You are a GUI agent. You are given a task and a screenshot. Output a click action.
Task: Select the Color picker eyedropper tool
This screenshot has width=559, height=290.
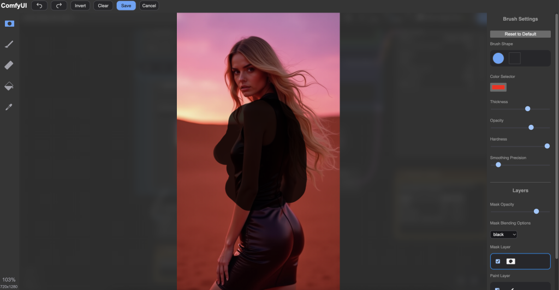[x=9, y=106]
